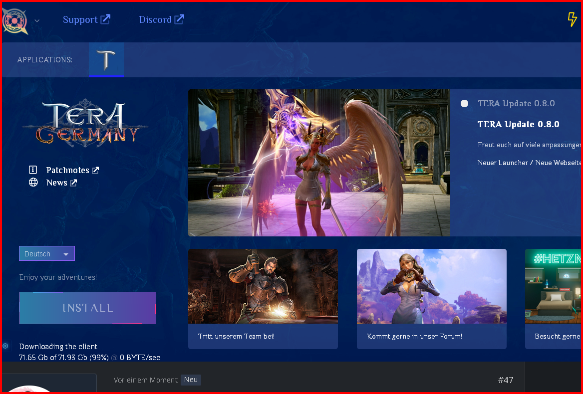Click the launcher logo in the top-left corner
The image size is (583, 394).
click(x=15, y=20)
